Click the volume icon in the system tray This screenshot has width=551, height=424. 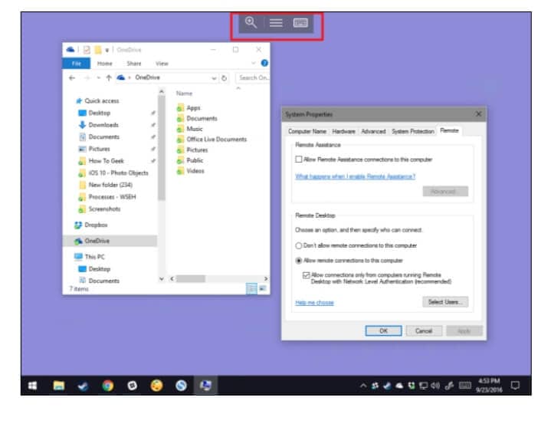click(436, 386)
